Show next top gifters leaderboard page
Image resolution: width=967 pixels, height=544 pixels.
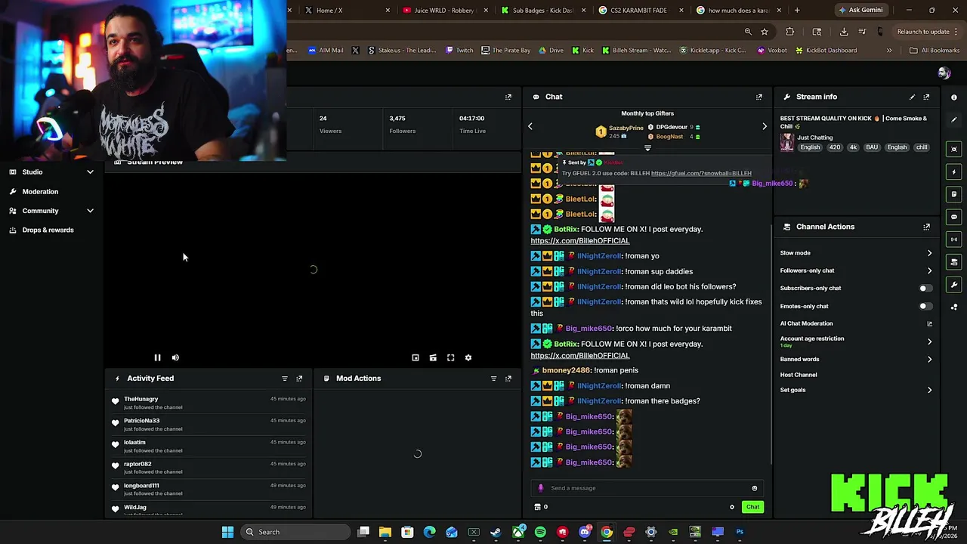765,126
